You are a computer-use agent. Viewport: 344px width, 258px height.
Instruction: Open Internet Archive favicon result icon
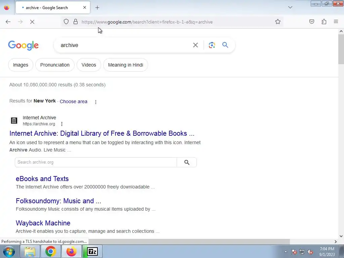tap(14, 121)
